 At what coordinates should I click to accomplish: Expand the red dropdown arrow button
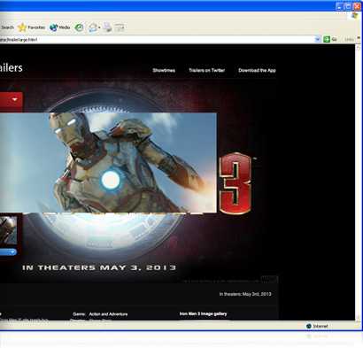[14, 100]
